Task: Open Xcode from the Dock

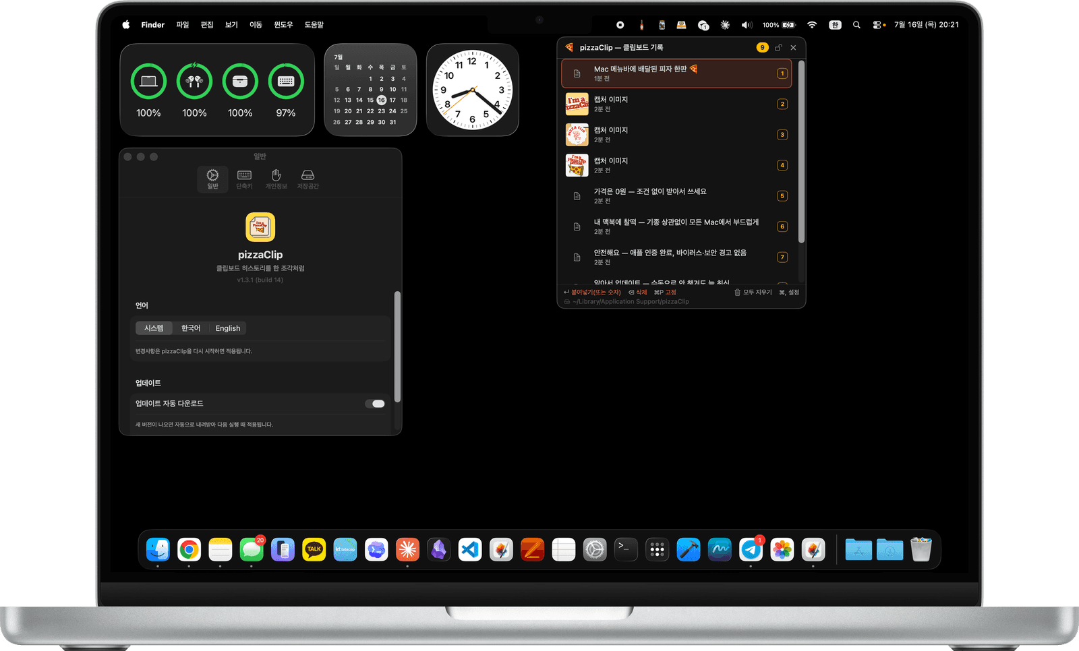Action: [x=689, y=550]
